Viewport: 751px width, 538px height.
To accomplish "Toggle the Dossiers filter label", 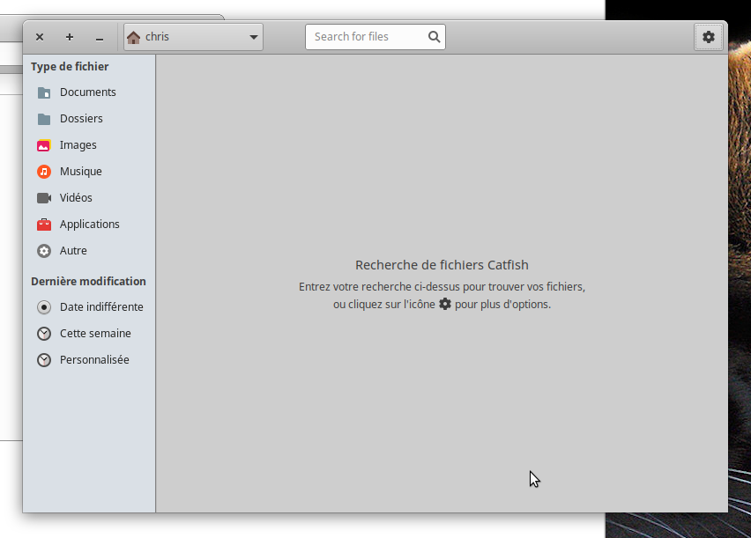I will pyautogui.click(x=81, y=119).
